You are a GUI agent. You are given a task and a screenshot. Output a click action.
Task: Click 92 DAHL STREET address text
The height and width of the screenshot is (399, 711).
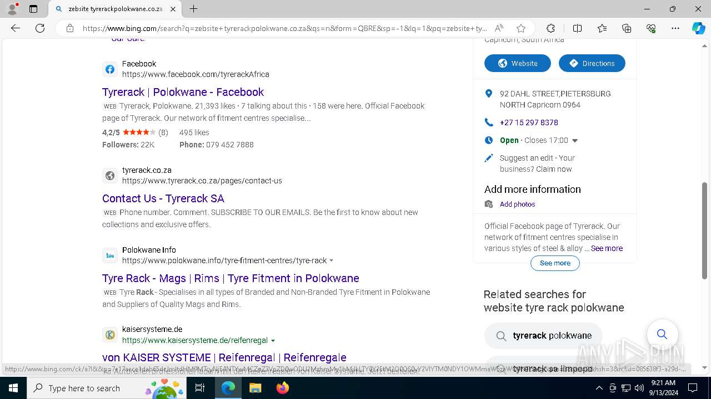coord(555,99)
